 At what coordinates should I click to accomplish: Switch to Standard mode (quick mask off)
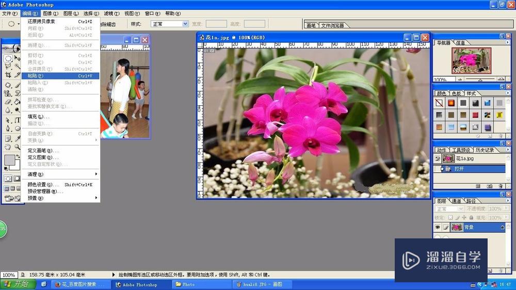click(8, 179)
